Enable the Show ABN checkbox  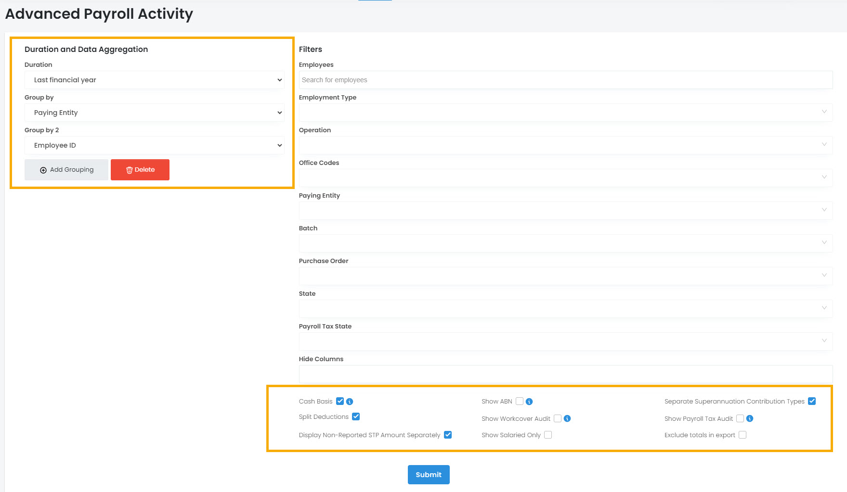520,401
